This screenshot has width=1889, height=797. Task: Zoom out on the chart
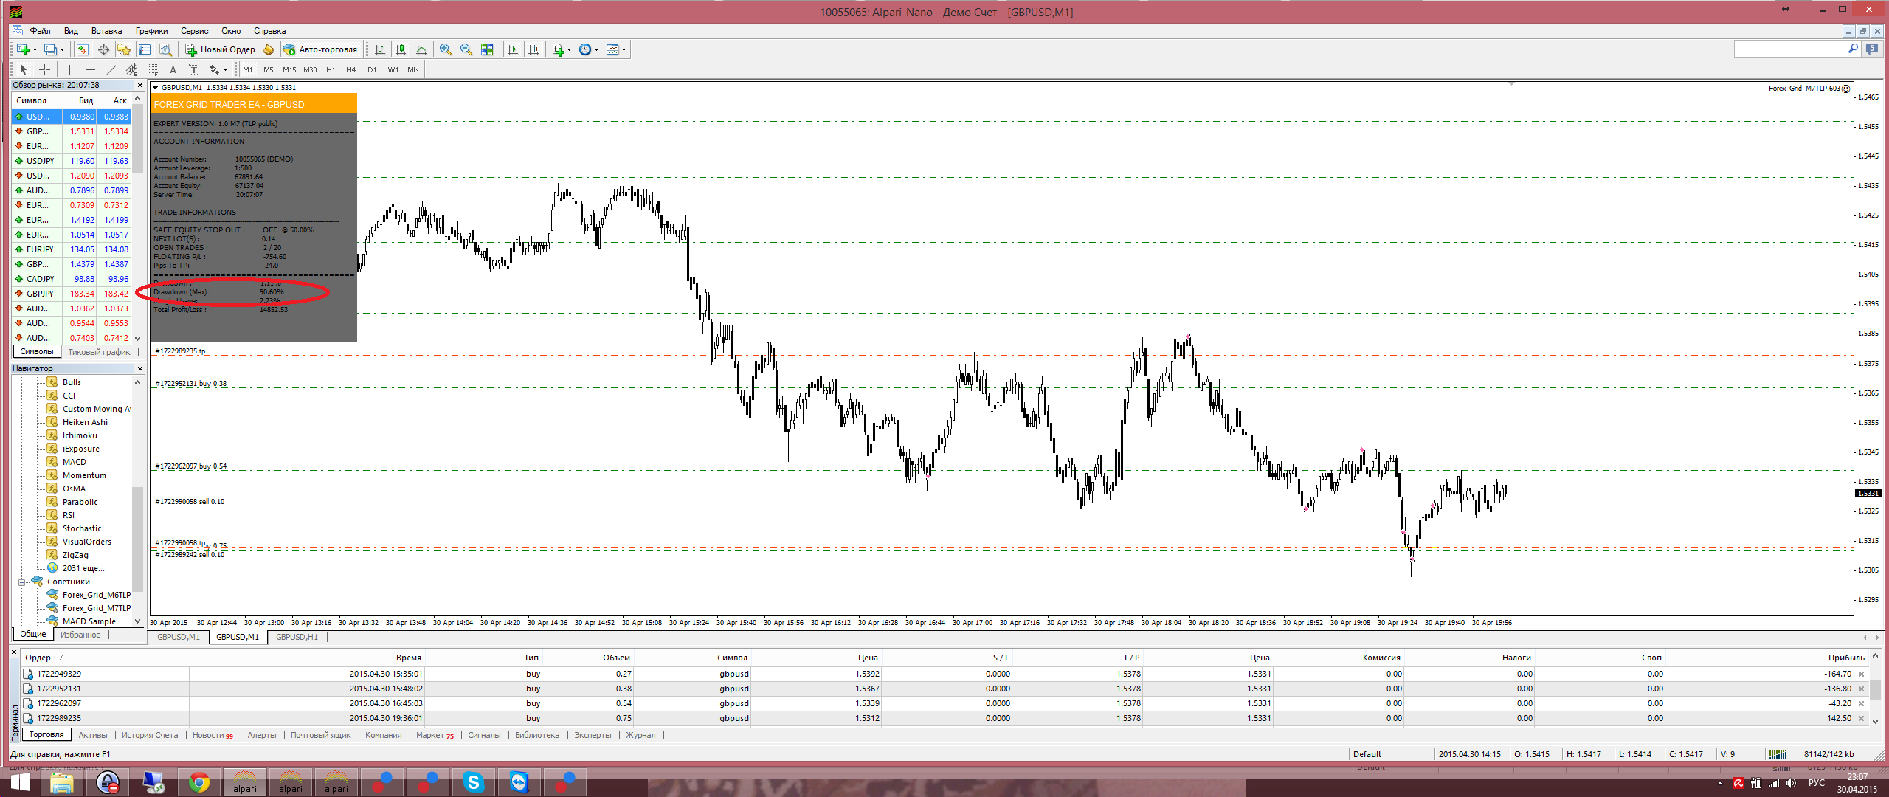click(x=466, y=49)
